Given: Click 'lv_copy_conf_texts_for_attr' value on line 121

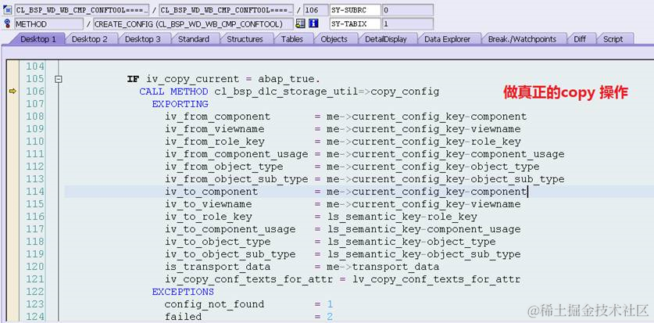Looking at the screenshot, I should [x=436, y=280].
